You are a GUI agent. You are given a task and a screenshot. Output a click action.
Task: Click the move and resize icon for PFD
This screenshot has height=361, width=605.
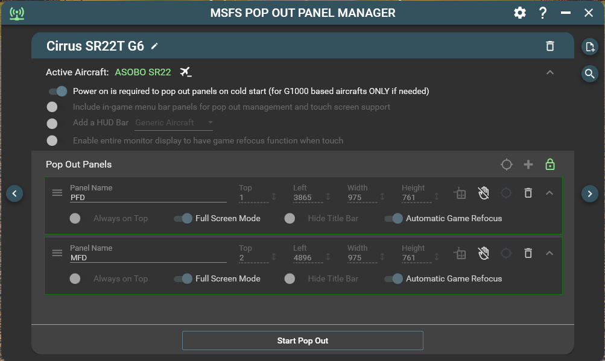(460, 193)
